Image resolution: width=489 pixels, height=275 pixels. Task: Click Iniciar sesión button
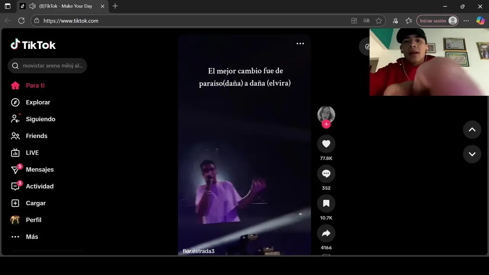click(x=437, y=21)
